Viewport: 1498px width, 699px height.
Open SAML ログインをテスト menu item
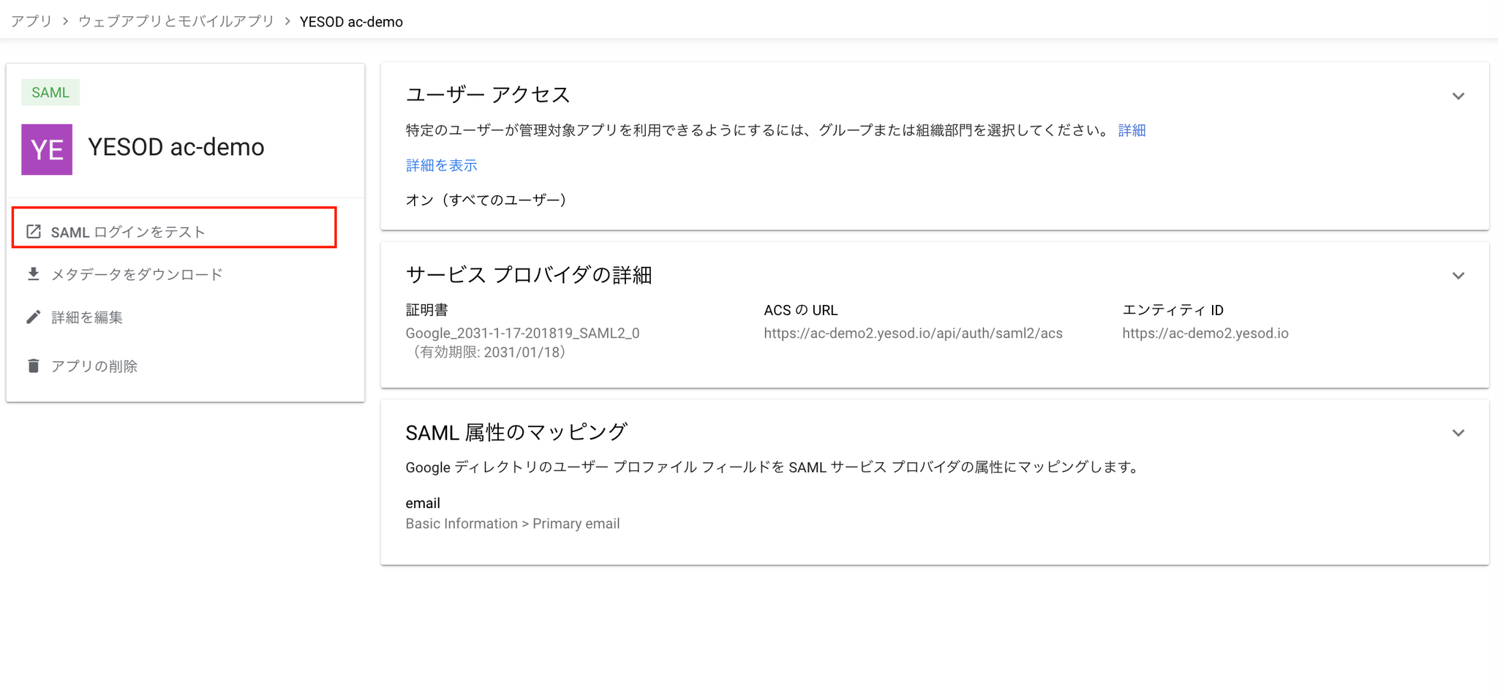tap(128, 233)
